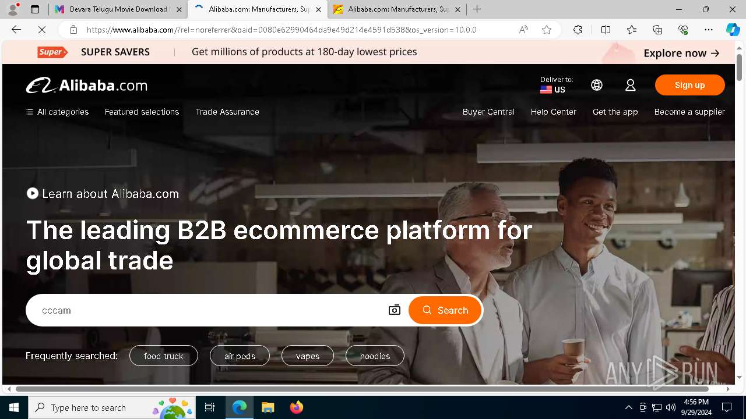
Task: Open the Windows Start menu
Action: click(x=14, y=407)
